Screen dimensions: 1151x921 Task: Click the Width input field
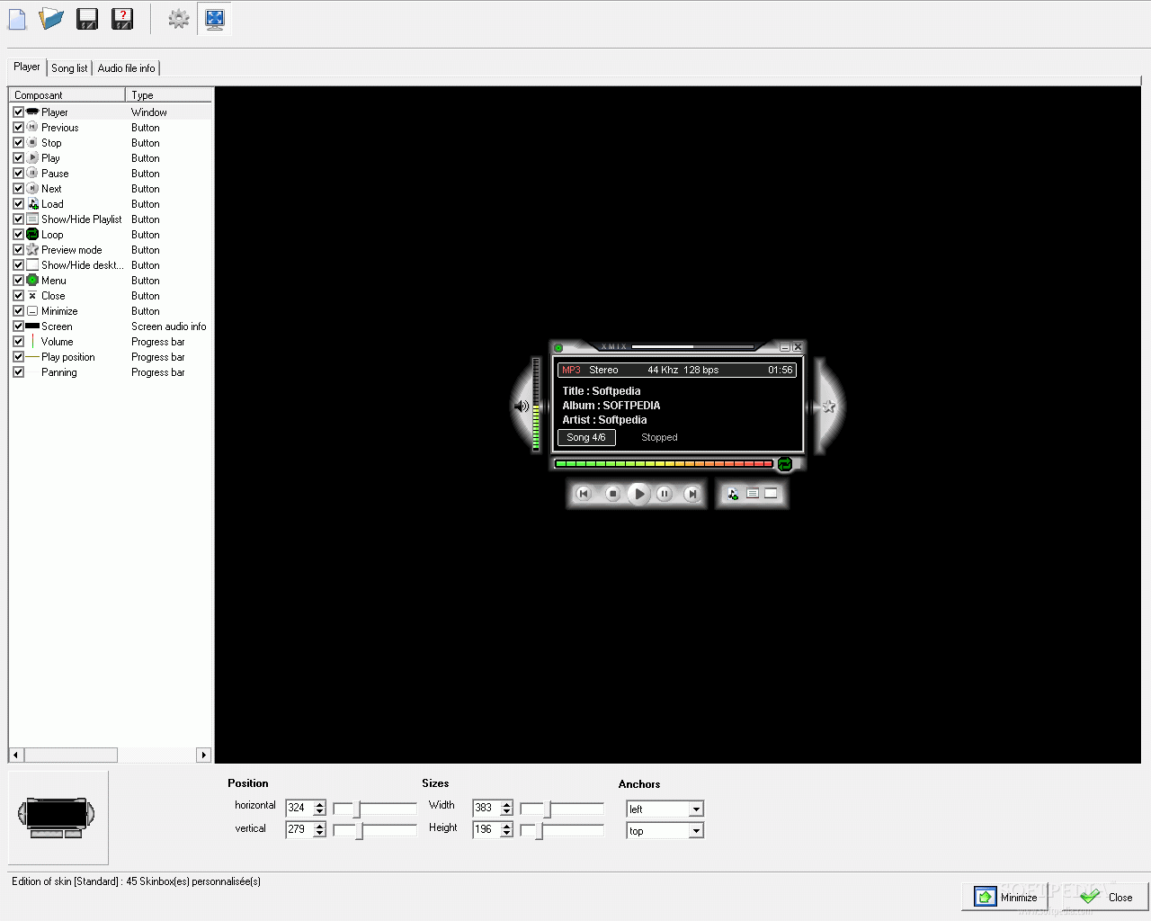click(486, 808)
